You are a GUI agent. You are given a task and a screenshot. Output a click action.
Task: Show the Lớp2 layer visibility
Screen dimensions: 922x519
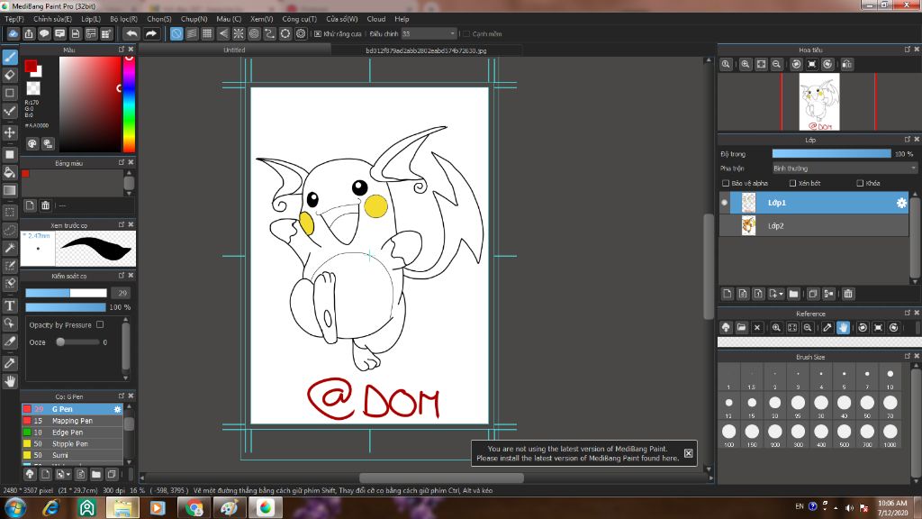coord(725,226)
